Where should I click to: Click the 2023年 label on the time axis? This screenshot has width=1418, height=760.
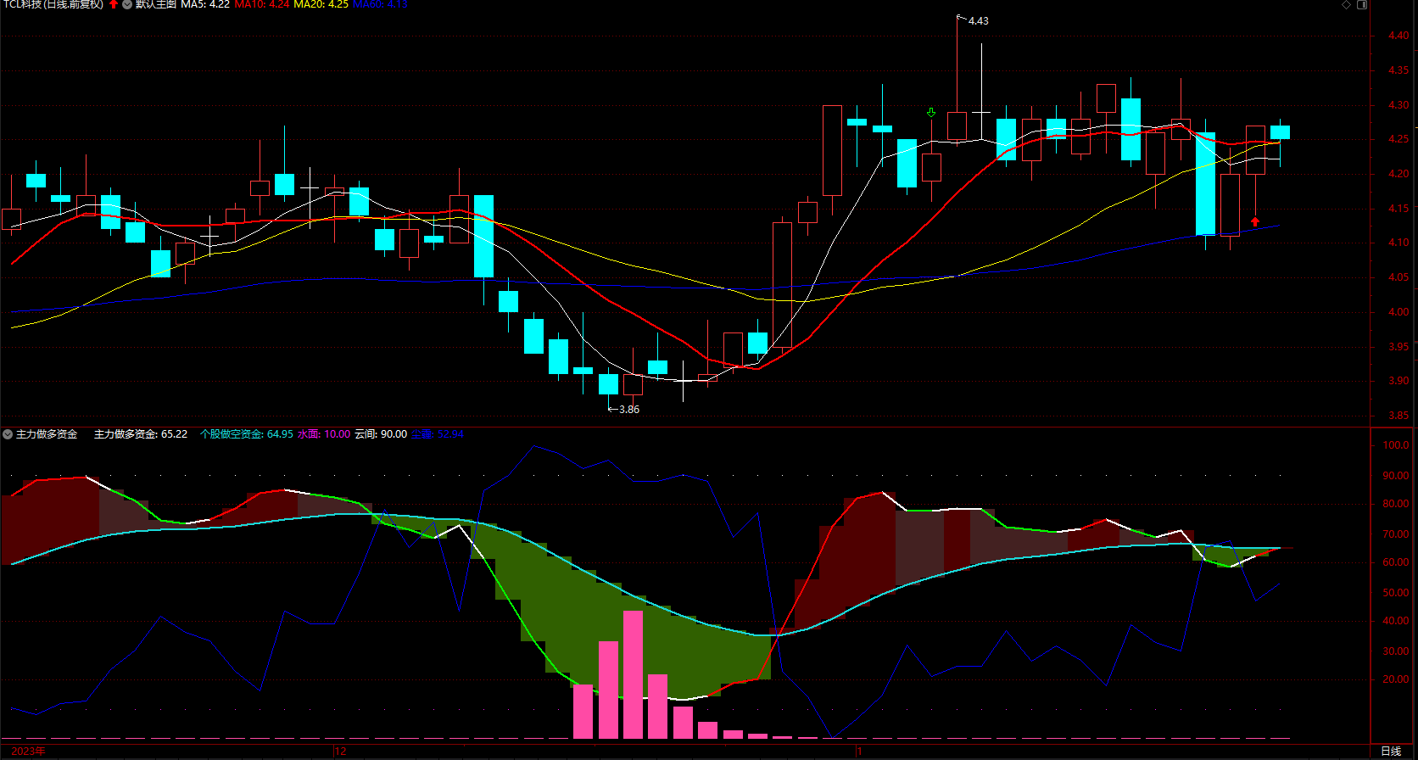coord(29,752)
